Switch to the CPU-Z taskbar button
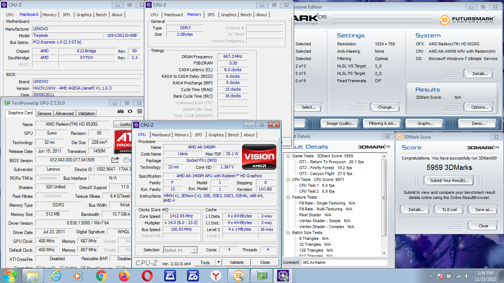Viewport: 504px width, 283px height. point(283,276)
